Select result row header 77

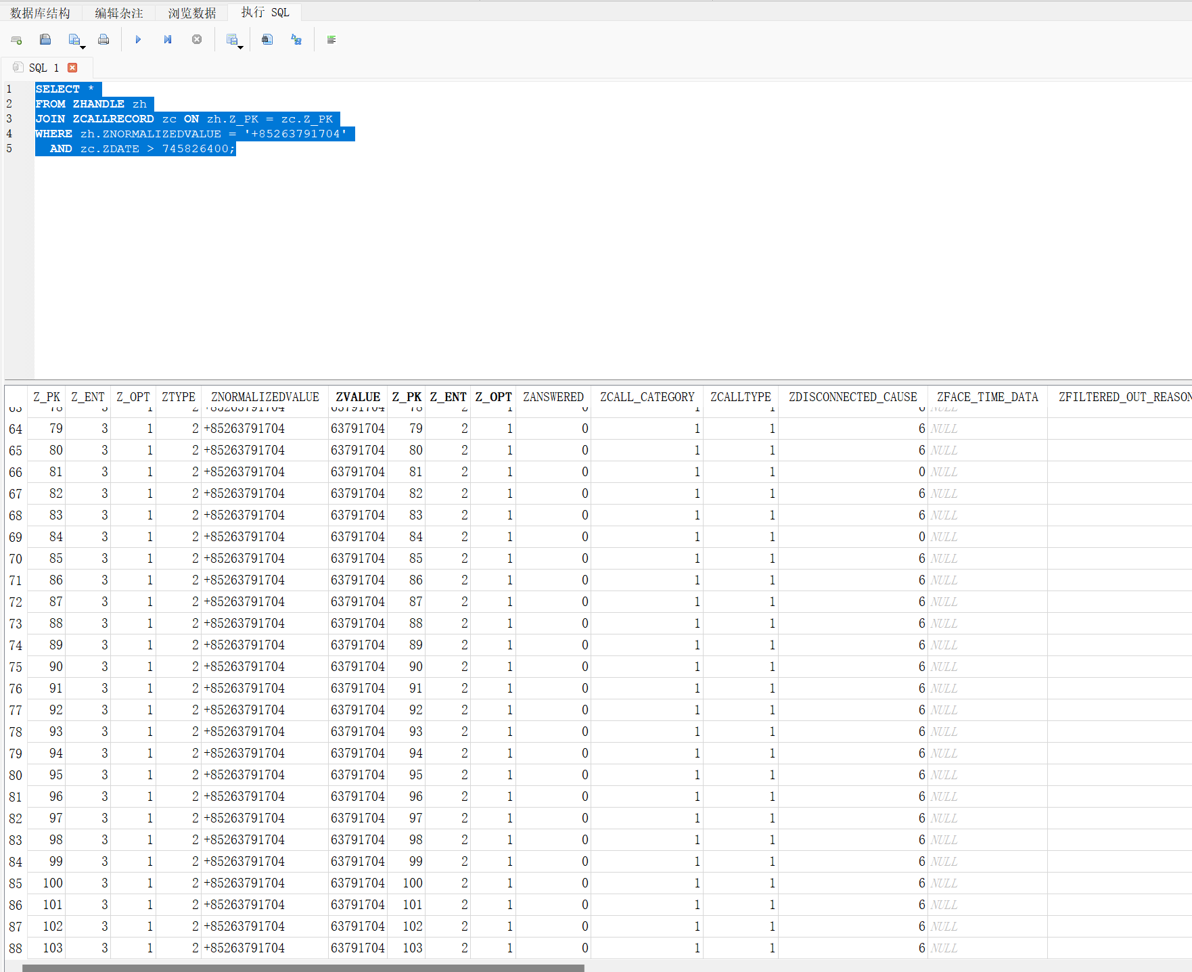16,710
